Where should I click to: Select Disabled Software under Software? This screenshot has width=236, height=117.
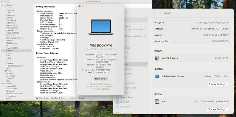(x=14, y=93)
